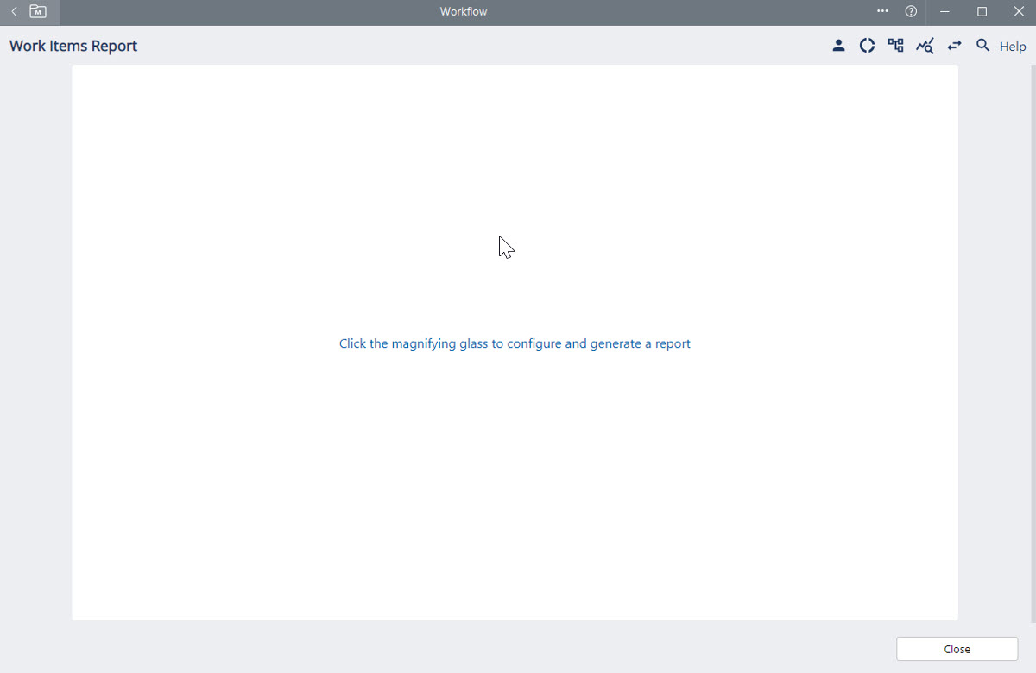Click the question mark help circle
Image resolution: width=1036 pixels, height=673 pixels.
click(x=911, y=12)
